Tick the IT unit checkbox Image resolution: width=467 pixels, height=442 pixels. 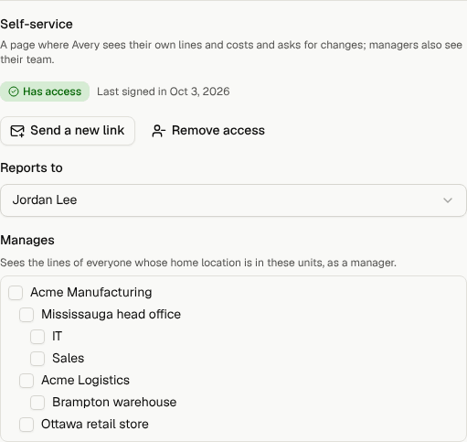(37, 337)
